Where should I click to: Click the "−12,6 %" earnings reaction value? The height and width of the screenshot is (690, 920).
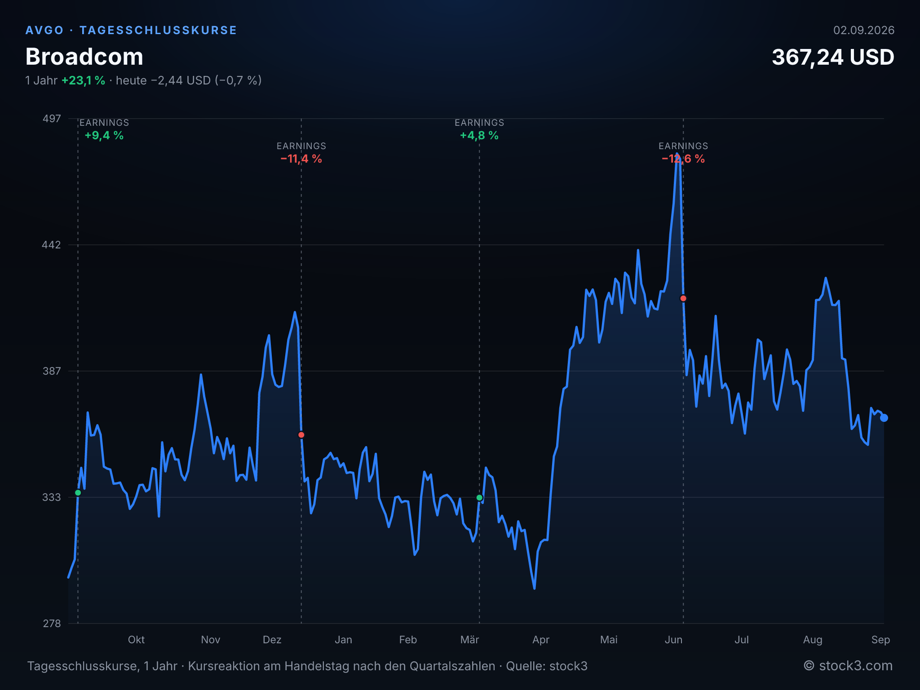pos(683,159)
